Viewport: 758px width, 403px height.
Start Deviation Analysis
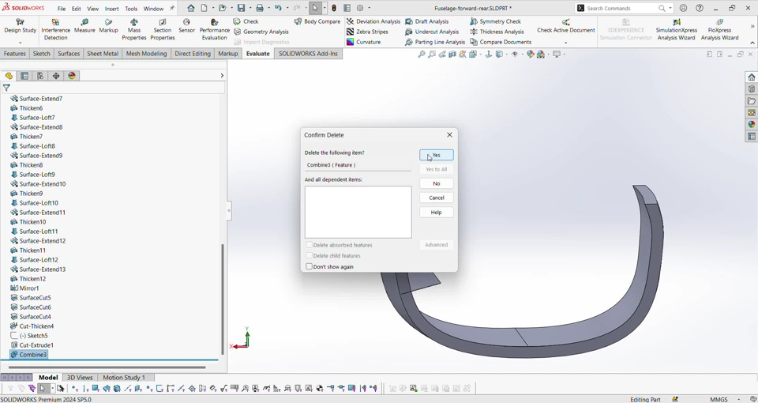(x=373, y=21)
